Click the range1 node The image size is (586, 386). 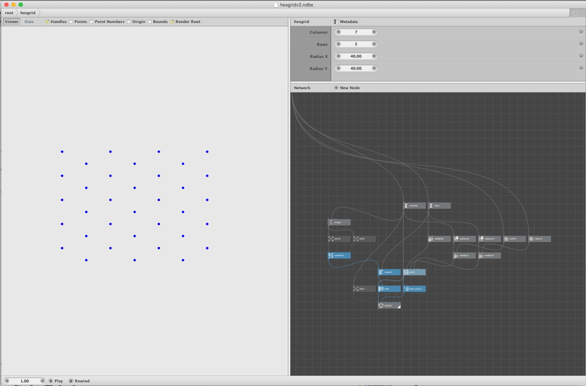339,222
